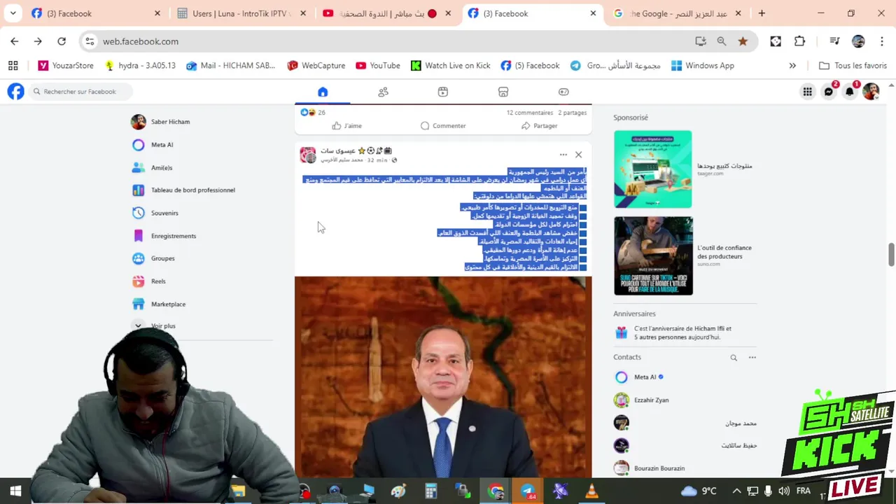Open Windows Start button
The image size is (896, 504).
pos(15,491)
